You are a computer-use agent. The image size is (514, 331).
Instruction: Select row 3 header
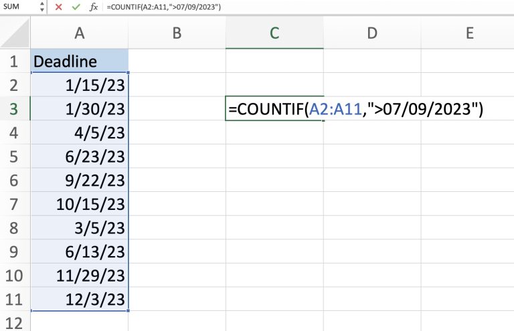point(15,108)
